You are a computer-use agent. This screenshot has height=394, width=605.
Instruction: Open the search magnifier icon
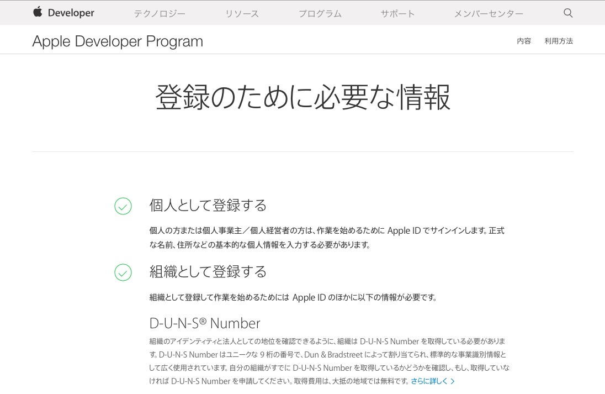[x=568, y=13]
